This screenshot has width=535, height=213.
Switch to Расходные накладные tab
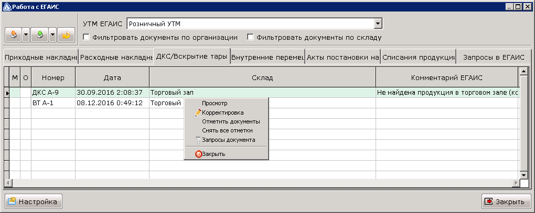[x=116, y=58]
